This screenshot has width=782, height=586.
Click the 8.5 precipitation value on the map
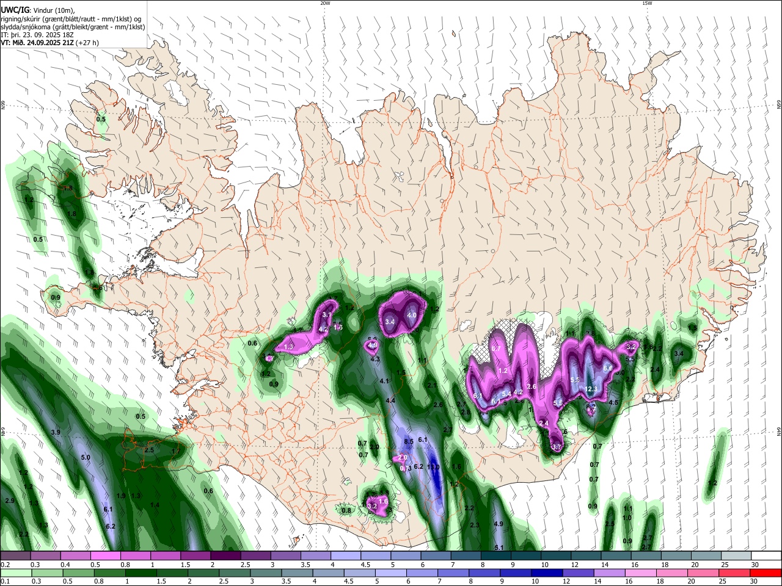click(409, 441)
